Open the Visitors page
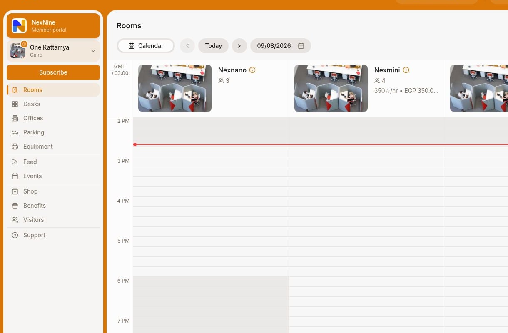 coord(53,220)
